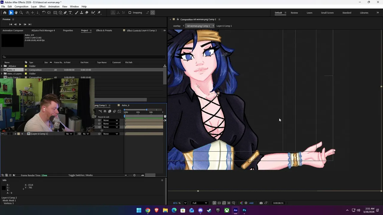Click the Show Channel color icon

241,203
